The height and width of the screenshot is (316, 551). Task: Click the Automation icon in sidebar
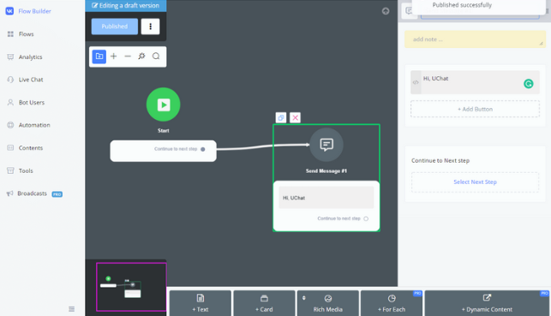point(10,125)
